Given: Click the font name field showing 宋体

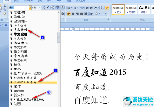Looking at the screenshot, I should click(x=19, y=7).
